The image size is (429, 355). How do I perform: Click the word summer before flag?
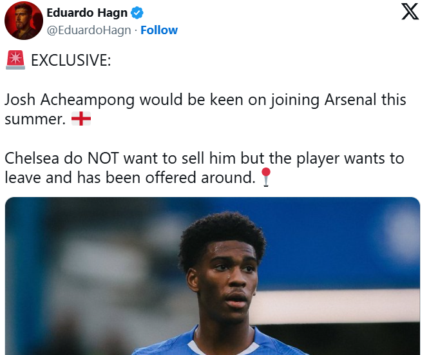coord(35,119)
